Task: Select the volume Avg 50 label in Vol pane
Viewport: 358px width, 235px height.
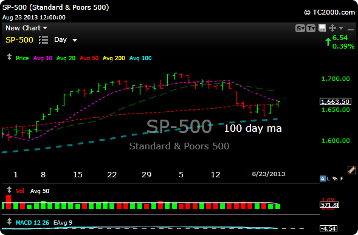Action: 40,191
